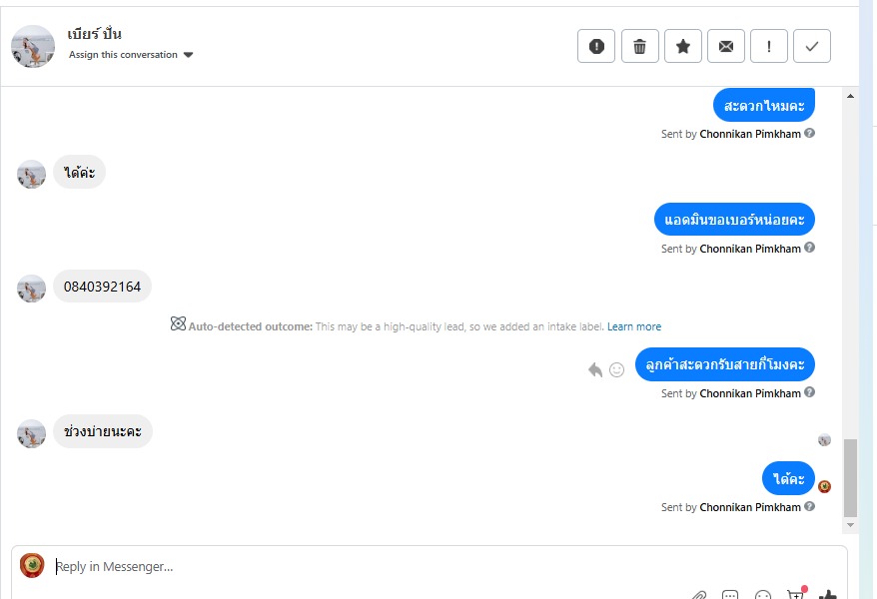Mark conversation as done with checkmark

[x=812, y=46]
